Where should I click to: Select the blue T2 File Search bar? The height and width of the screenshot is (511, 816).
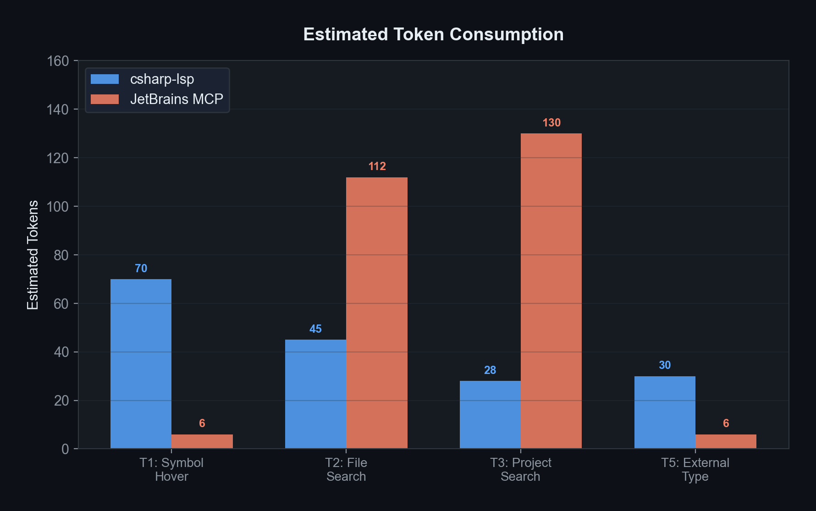click(315, 394)
